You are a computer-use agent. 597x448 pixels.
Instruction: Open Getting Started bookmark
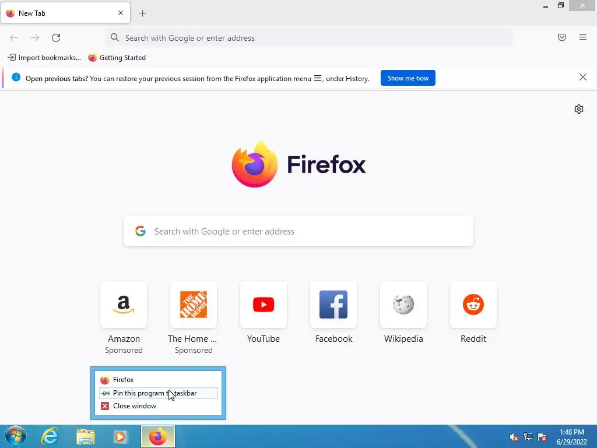pos(117,58)
